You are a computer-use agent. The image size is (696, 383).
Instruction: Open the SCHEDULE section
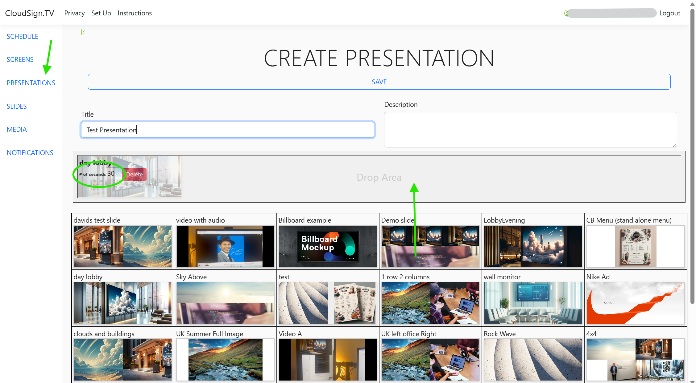click(22, 36)
